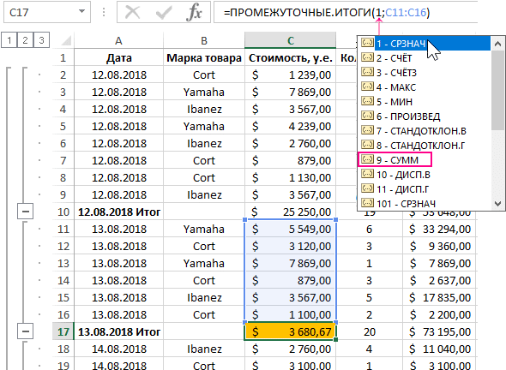Image resolution: width=506 pixels, height=370 pixels.
Task: Select column C header
Action: pos(291,40)
